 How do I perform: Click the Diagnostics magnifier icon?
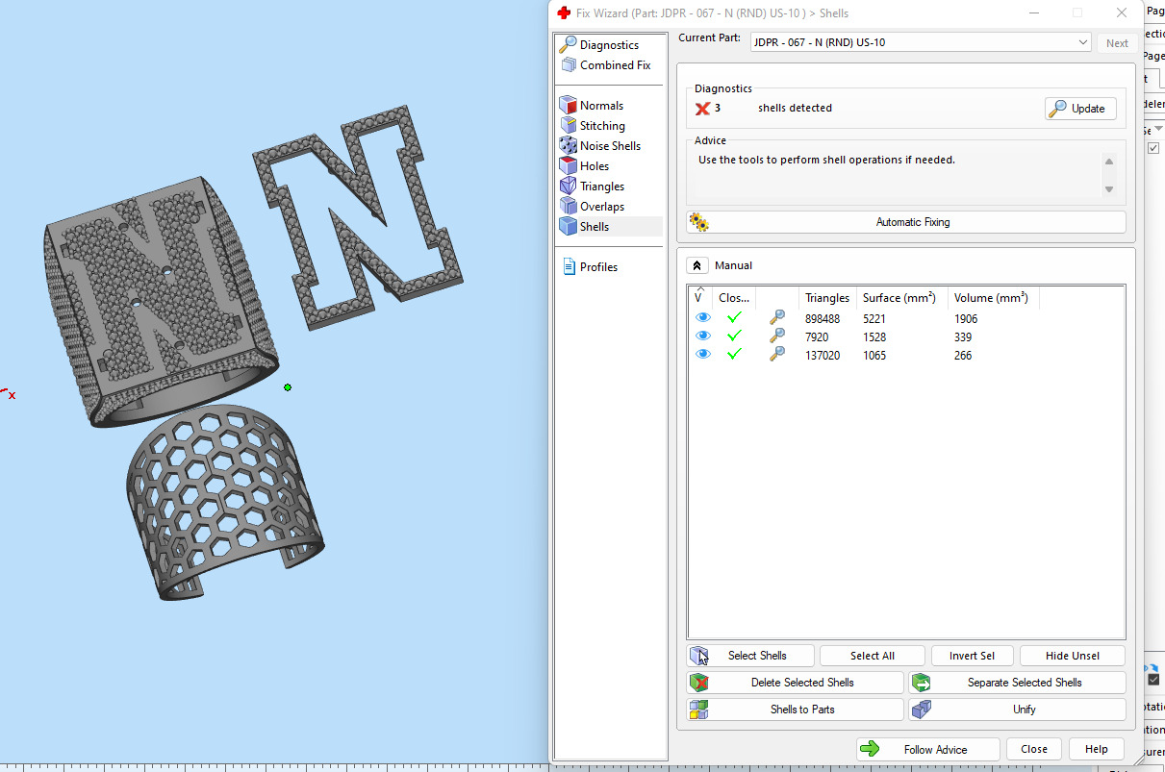click(x=568, y=44)
